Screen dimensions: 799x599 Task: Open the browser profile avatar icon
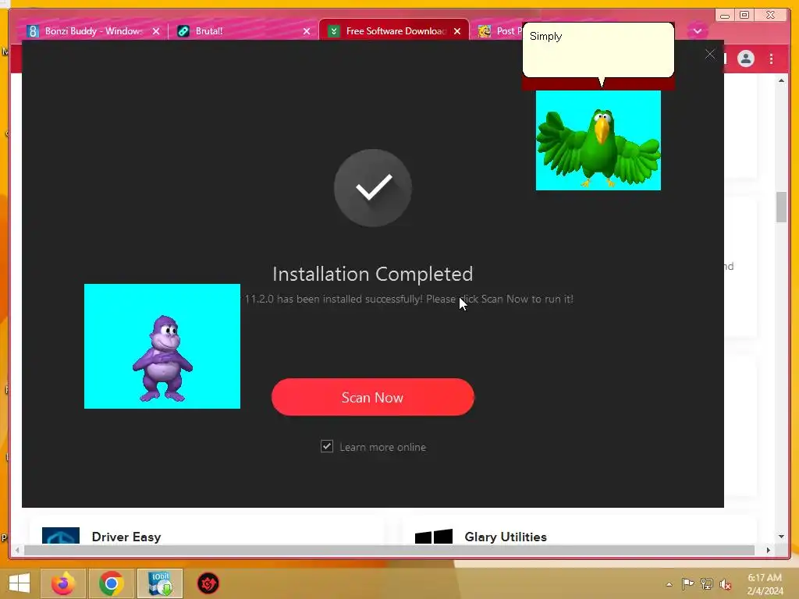tap(745, 58)
